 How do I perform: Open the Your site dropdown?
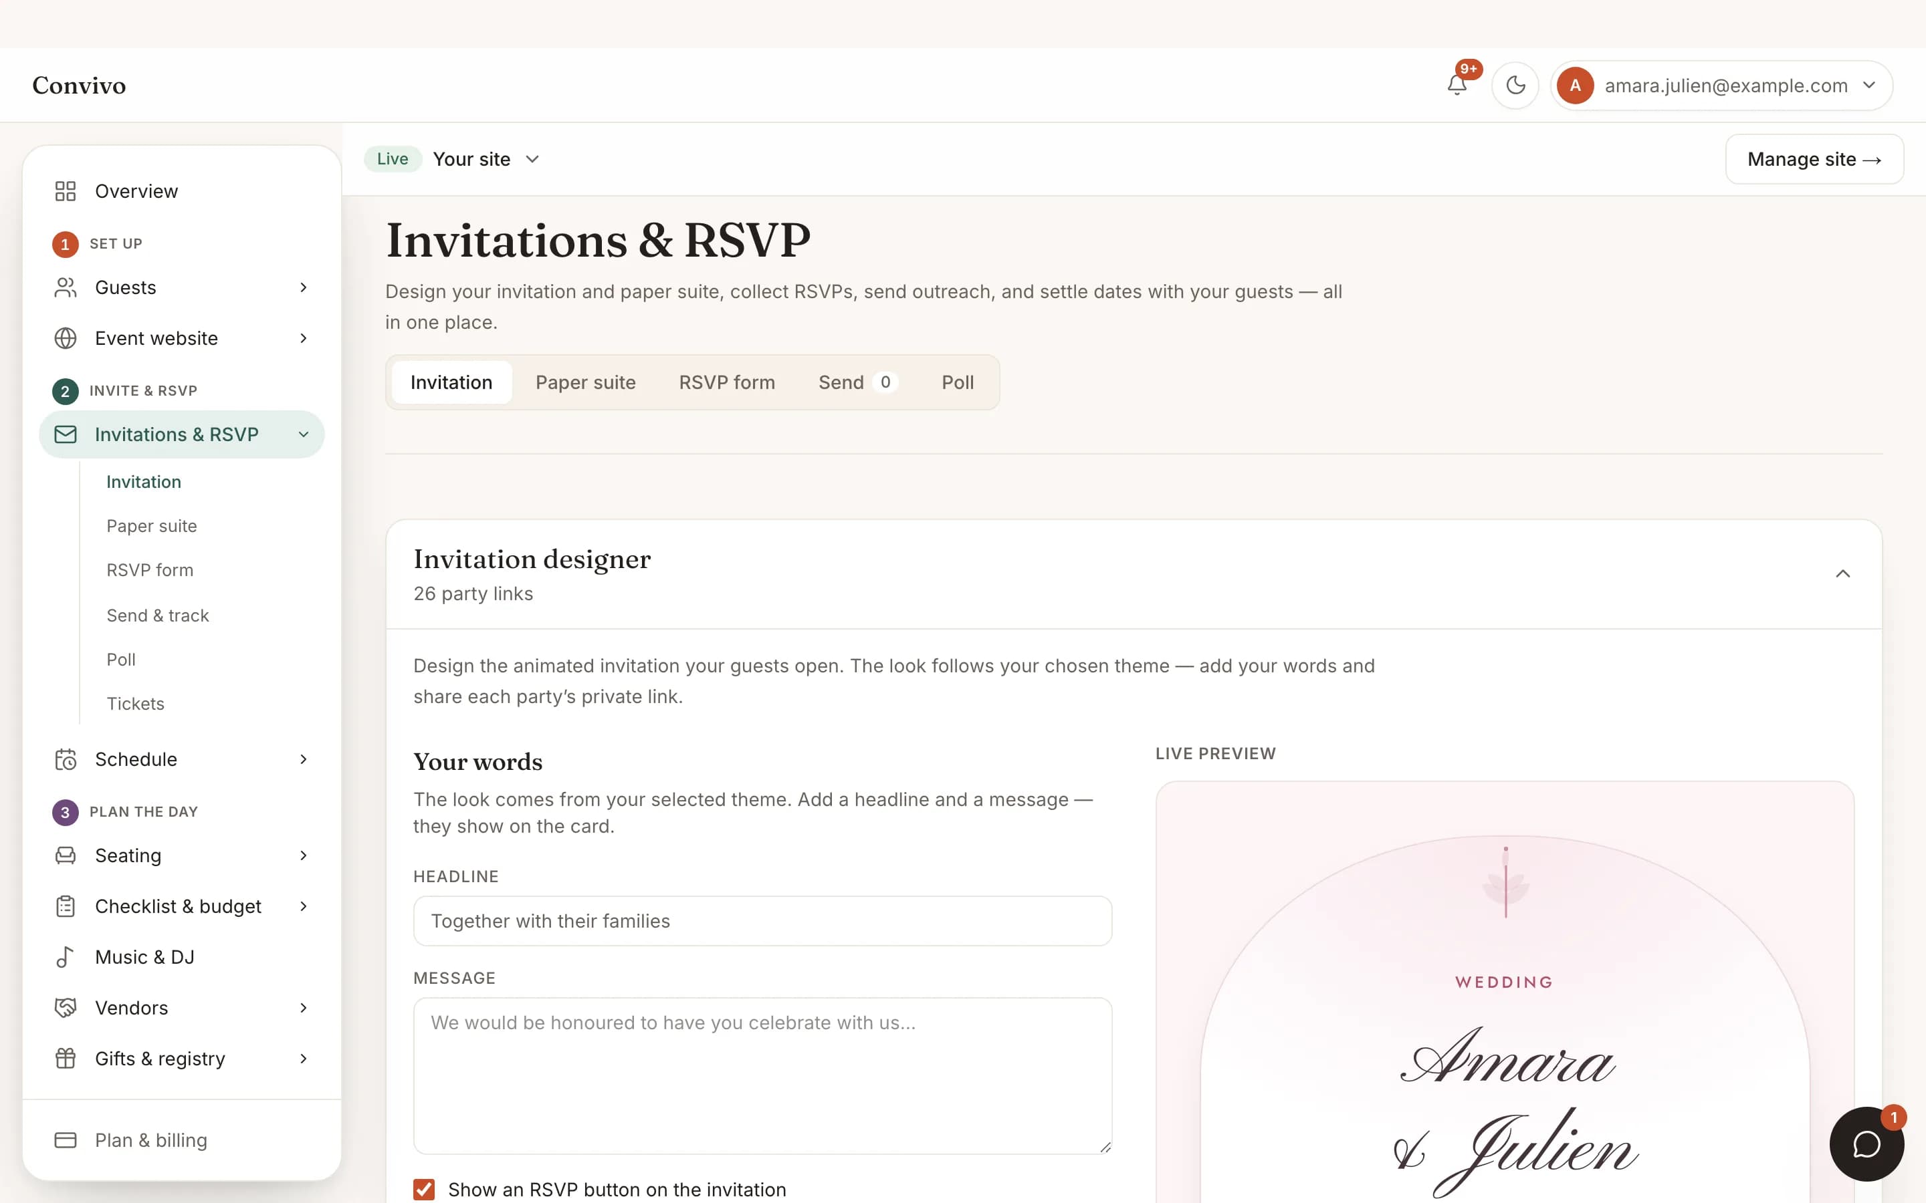(x=486, y=159)
